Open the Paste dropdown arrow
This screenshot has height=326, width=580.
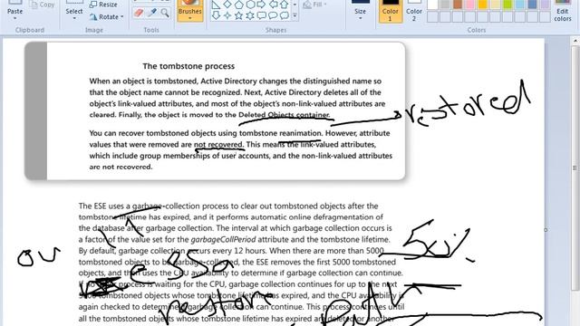14,18
